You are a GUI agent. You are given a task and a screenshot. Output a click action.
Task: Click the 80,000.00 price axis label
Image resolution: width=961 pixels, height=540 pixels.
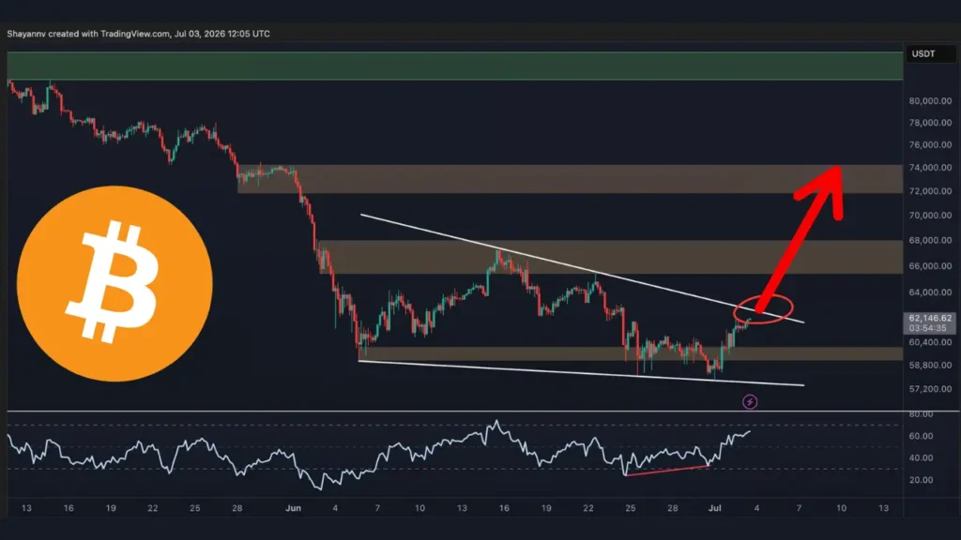[930, 101]
